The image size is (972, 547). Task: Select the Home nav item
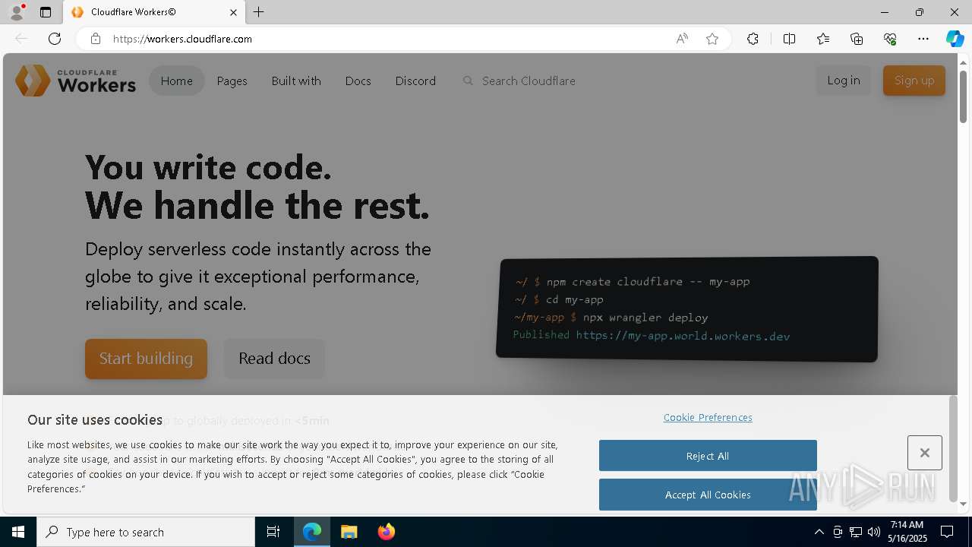[x=177, y=81]
